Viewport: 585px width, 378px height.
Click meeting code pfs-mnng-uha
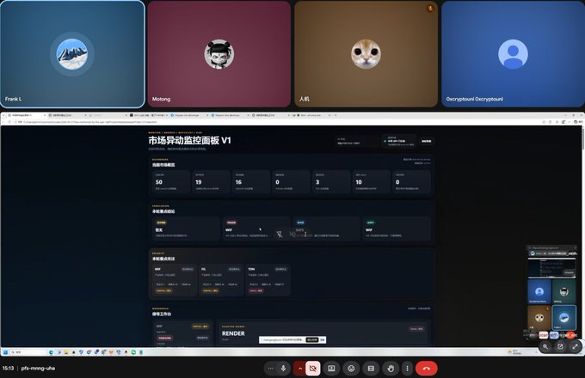coord(38,369)
